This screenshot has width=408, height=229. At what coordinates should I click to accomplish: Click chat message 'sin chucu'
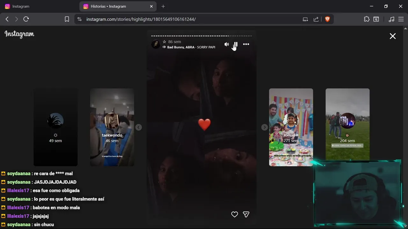click(x=44, y=225)
